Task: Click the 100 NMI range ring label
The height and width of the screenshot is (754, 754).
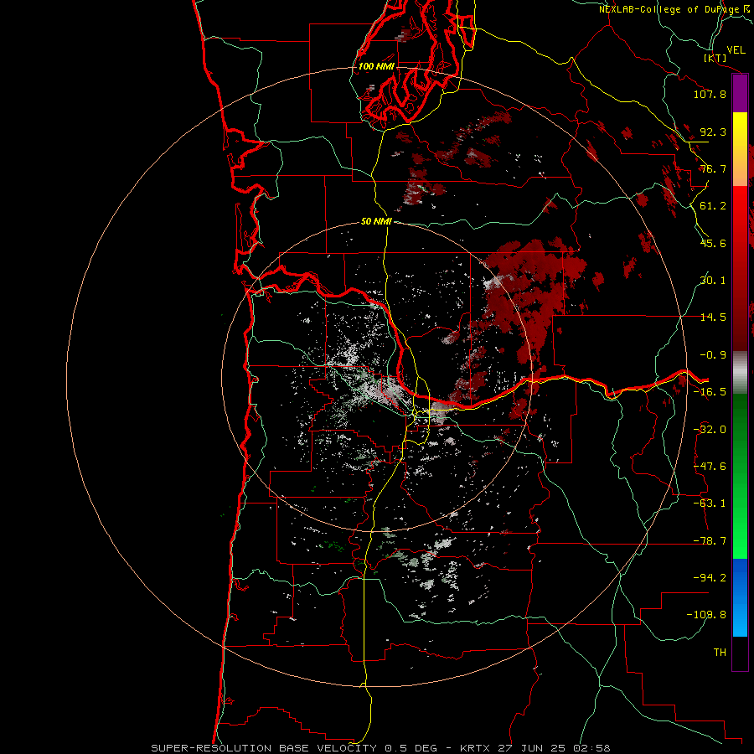Action: point(376,66)
